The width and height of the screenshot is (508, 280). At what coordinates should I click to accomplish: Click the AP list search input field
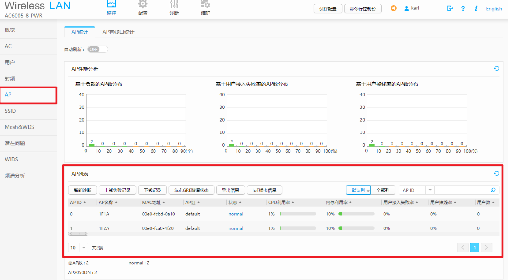[462, 190]
